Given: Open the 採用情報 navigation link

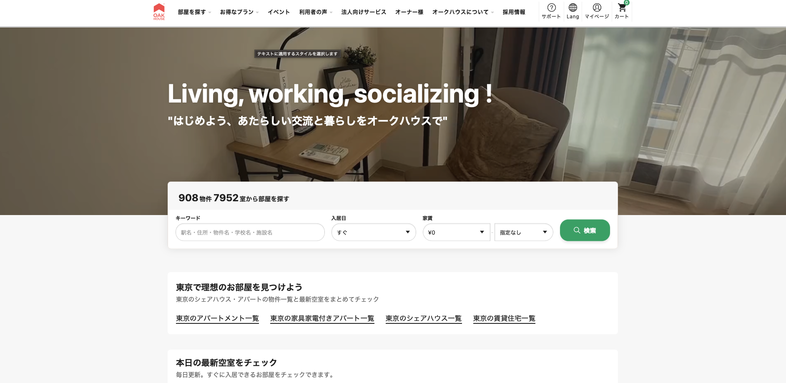Looking at the screenshot, I should pos(514,12).
